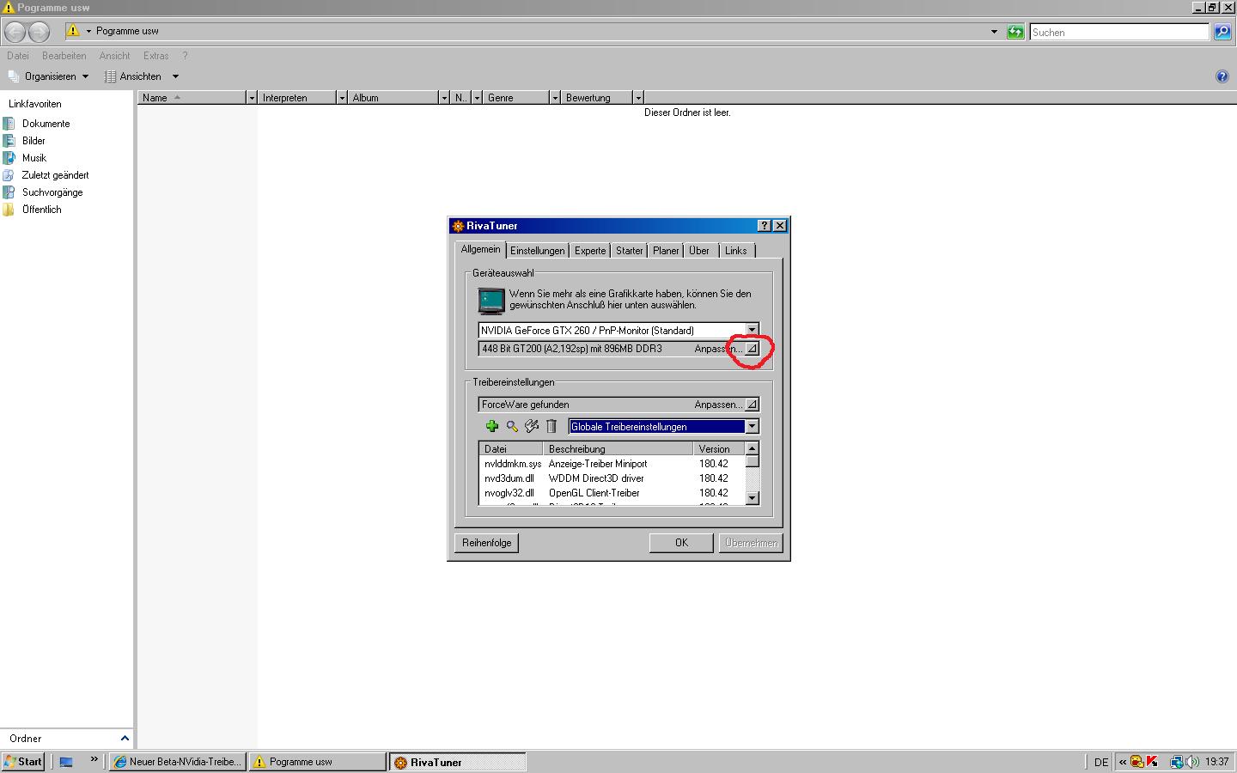The width and height of the screenshot is (1237, 773).
Task: Select the nvd3dum.dll row
Action: point(612,478)
